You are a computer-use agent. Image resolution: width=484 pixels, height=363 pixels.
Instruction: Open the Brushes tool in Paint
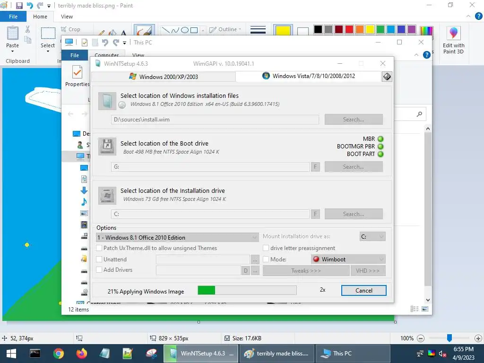144,31
